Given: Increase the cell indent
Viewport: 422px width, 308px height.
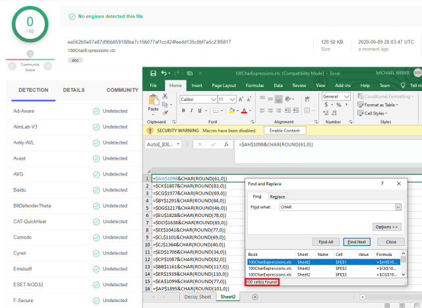Looking at the screenshot, I should (296, 110).
